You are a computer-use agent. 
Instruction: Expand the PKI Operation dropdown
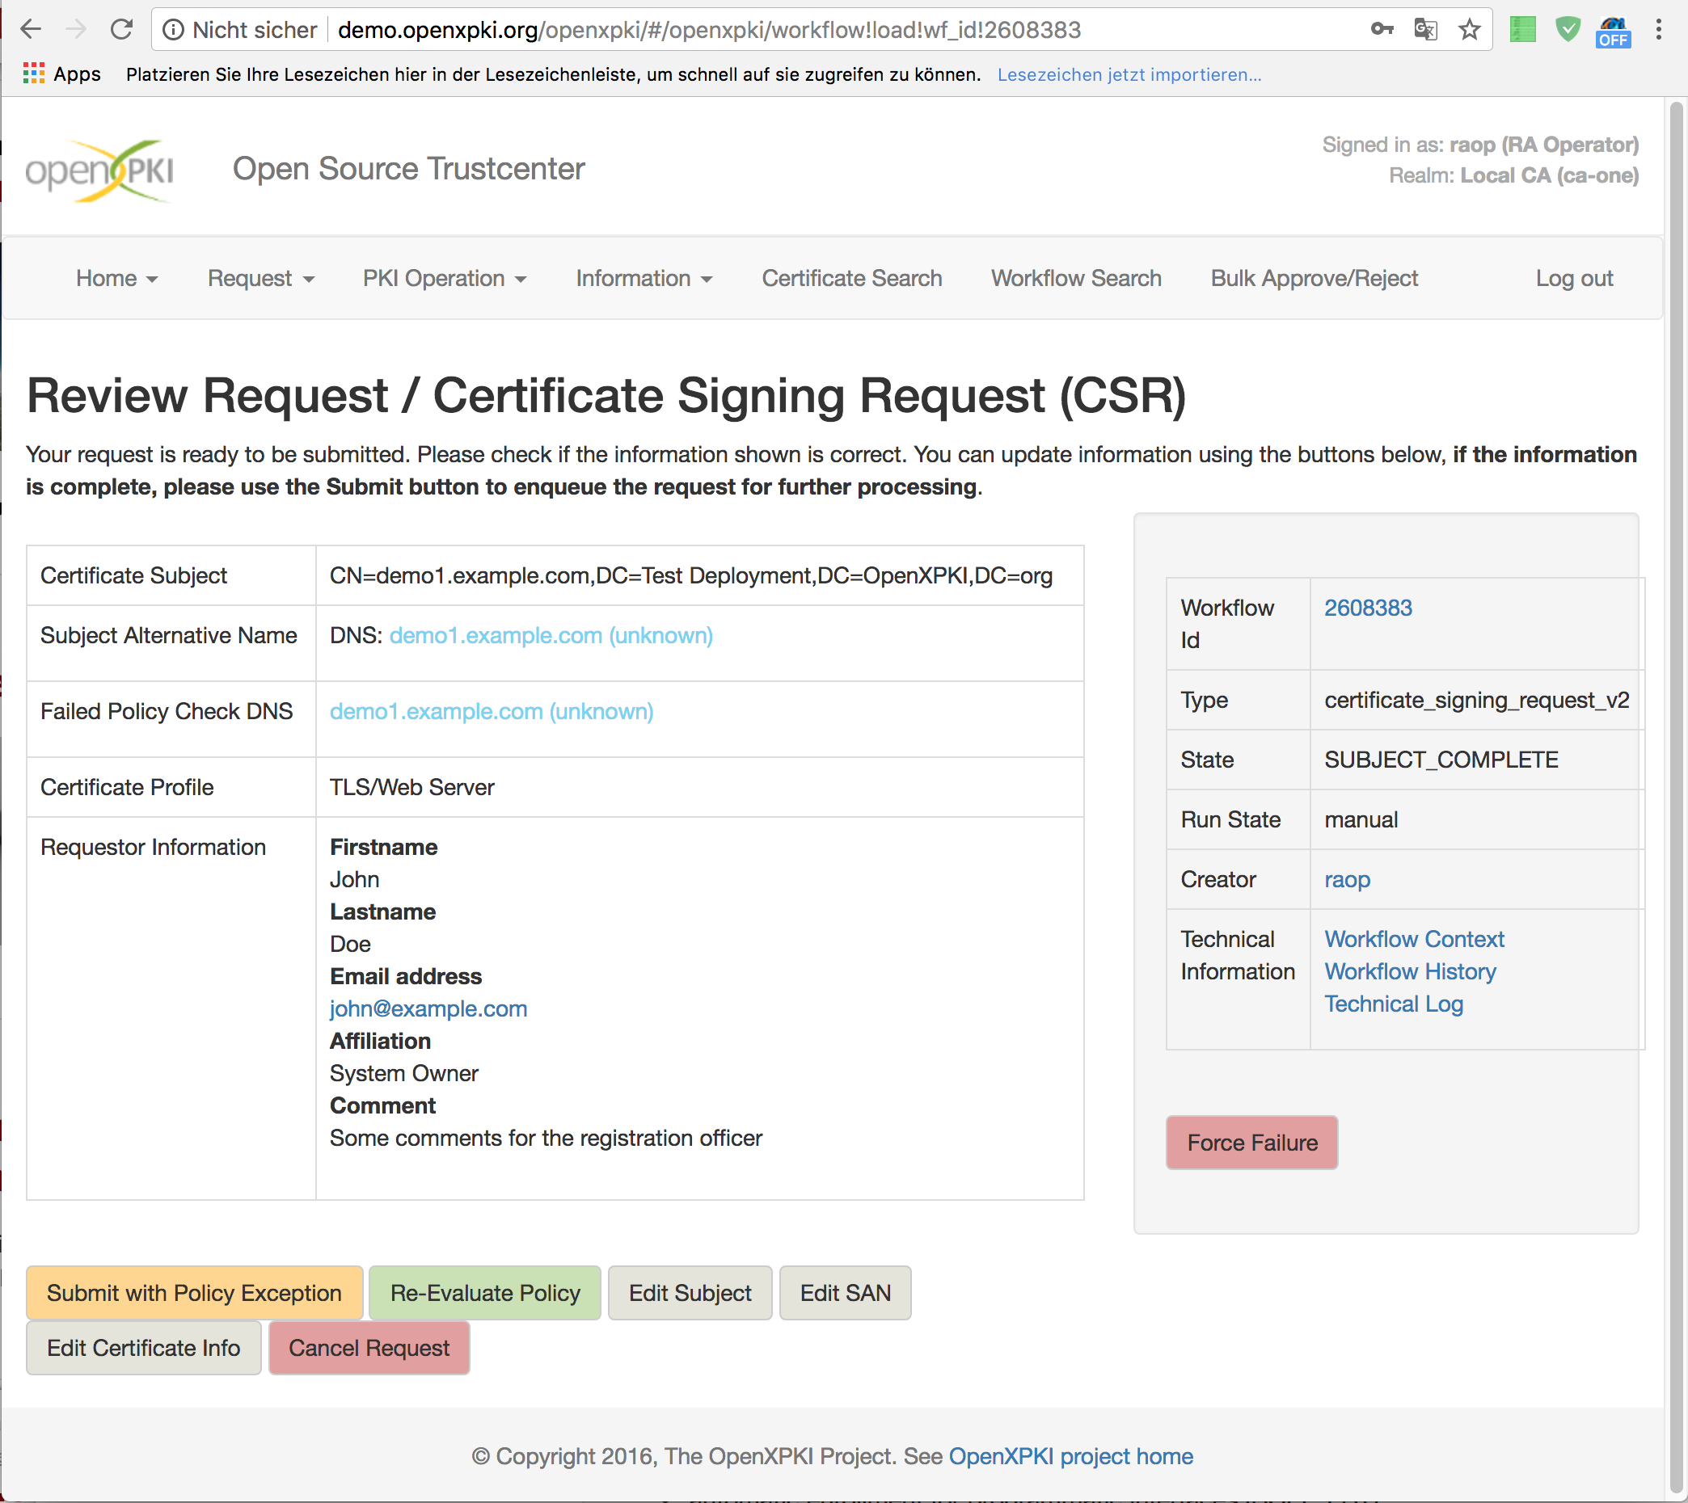tap(444, 278)
